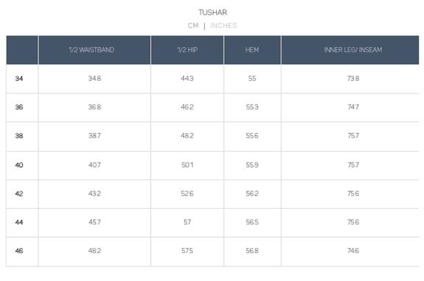The image size is (424, 281).
Task: Select the size 44 row label
Action: click(x=19, y=222)
